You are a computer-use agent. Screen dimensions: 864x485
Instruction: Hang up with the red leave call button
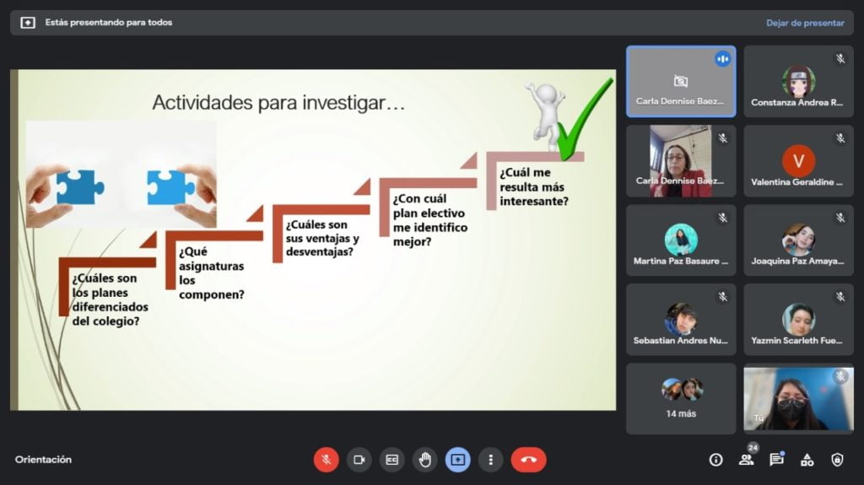pyautogui.click(x=528, y=460)
